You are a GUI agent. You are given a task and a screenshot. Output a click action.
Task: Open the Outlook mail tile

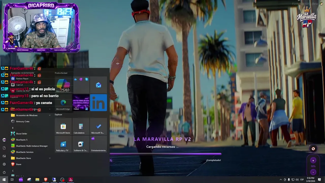[x=99, y=85]
